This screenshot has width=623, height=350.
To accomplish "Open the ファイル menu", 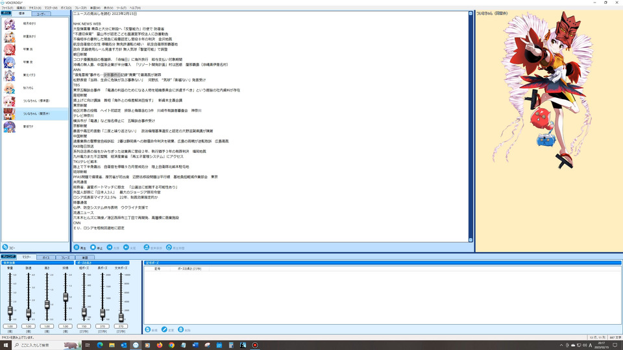I will click(7, 8).
